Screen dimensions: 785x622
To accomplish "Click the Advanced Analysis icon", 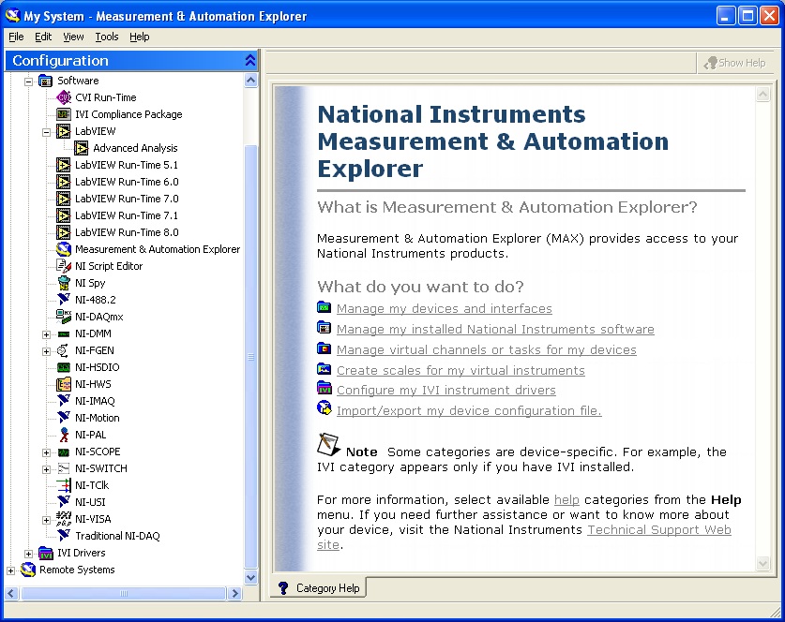I will (82, 148).
